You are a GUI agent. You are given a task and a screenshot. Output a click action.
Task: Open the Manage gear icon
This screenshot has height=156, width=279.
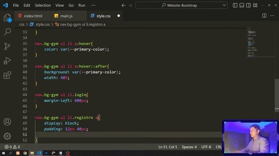pyautogui.click(x=7, y=136)
